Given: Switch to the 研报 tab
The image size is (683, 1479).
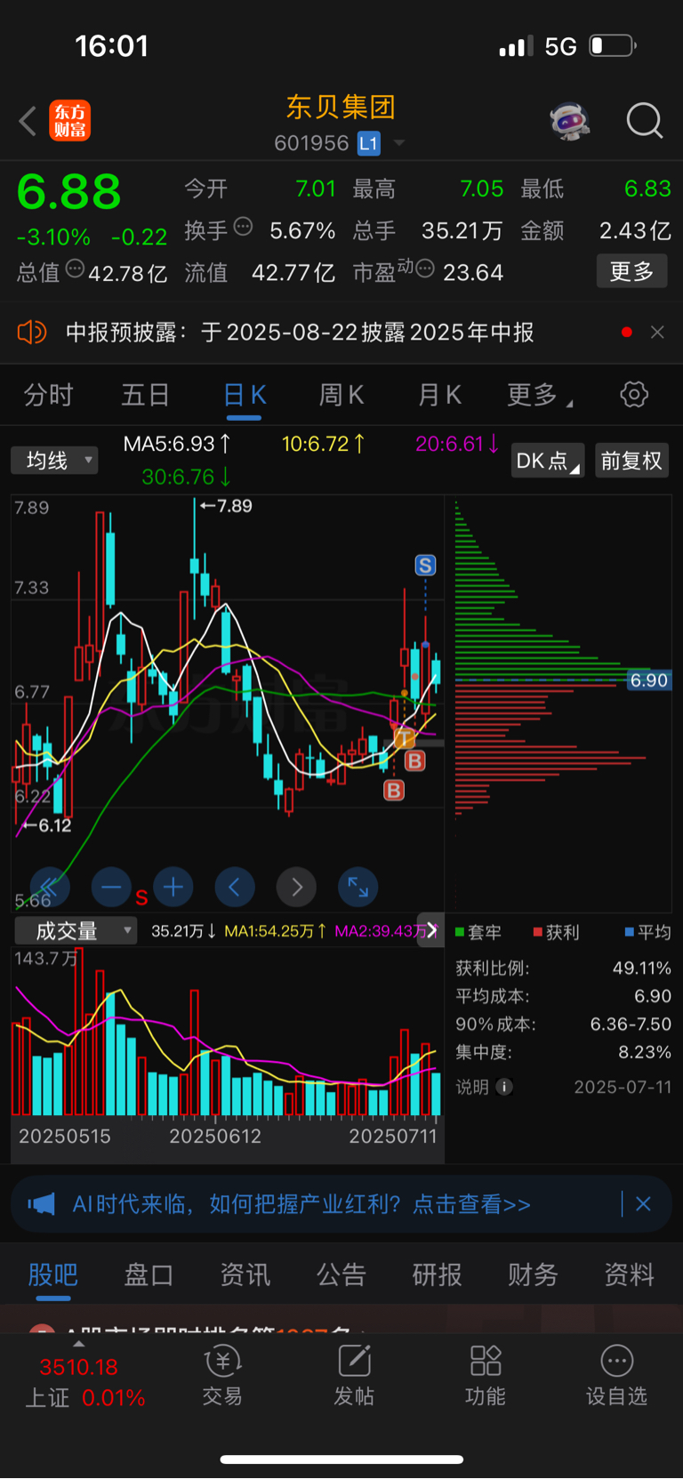Looking at the screenshot, I should pyautogui.click(x=438, y=1274).
